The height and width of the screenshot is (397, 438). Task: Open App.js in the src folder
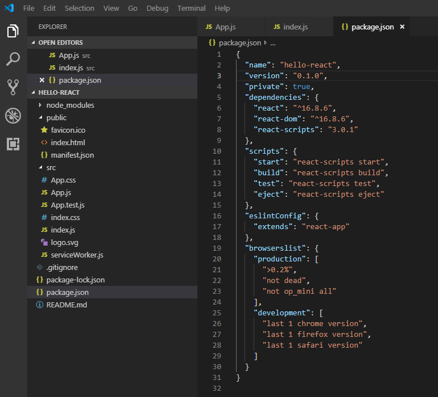pyautogui.click(x=112, y=192)
